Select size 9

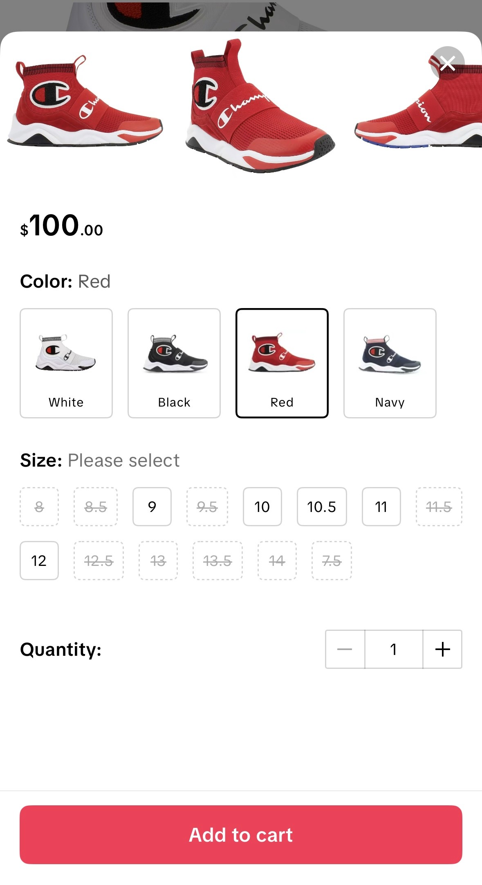[x=152, y=507]
